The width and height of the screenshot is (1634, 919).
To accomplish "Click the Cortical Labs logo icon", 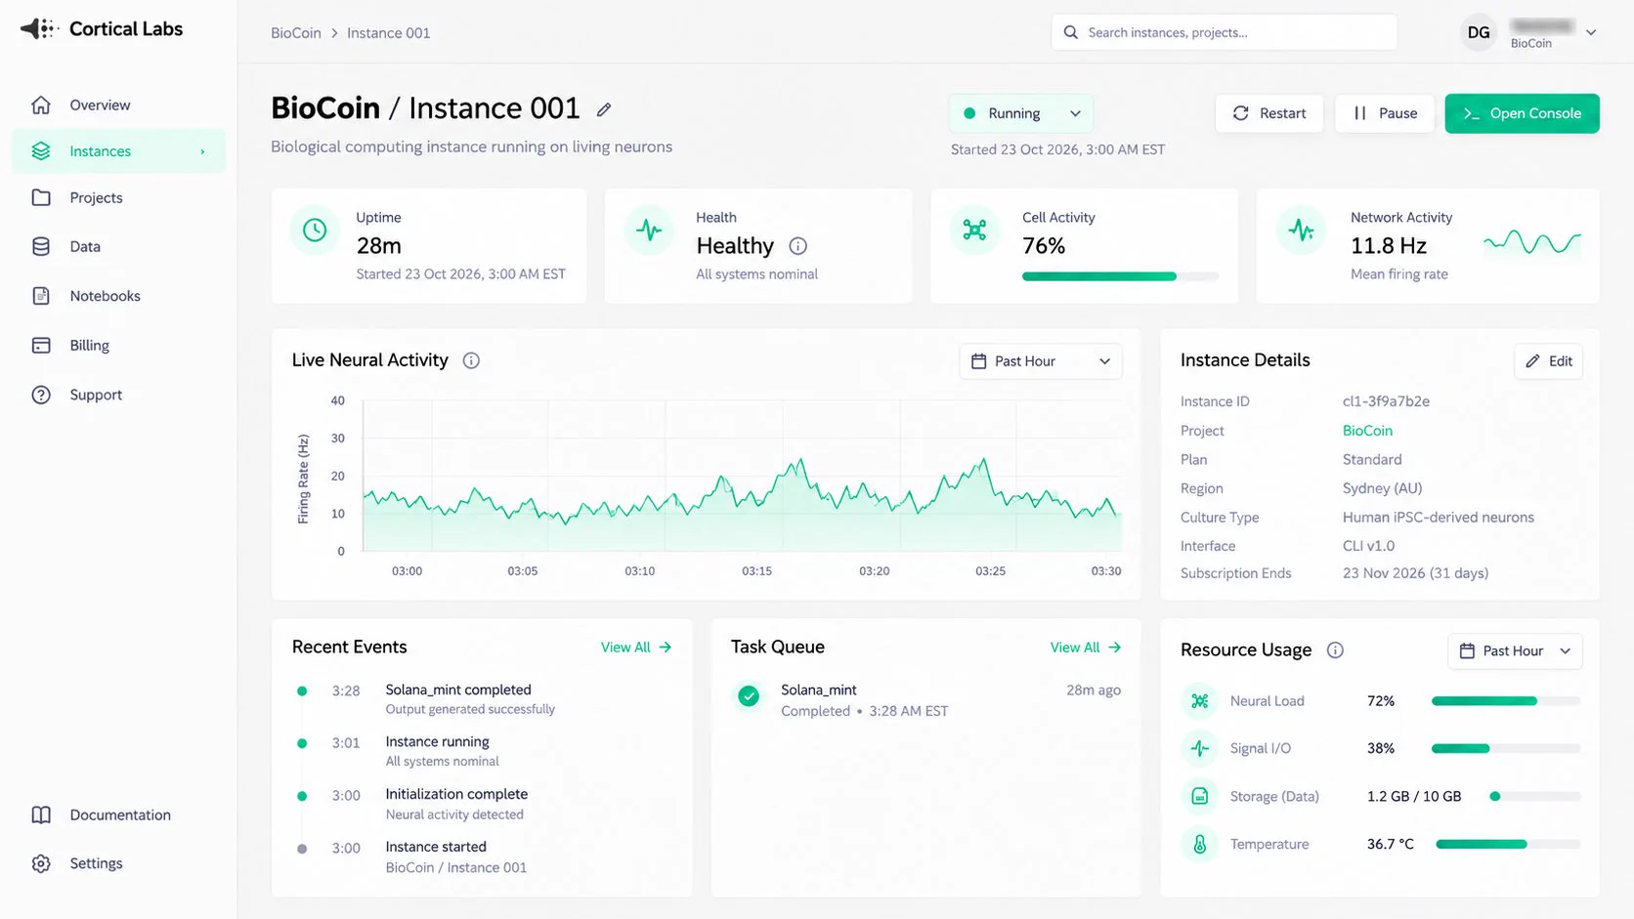I will click(x=40, y=29).
